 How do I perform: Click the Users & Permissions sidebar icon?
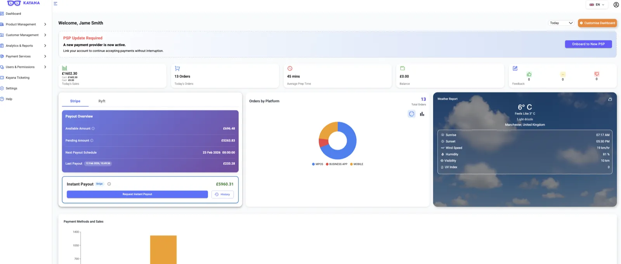pyautogui.click(x=2, y=67)
